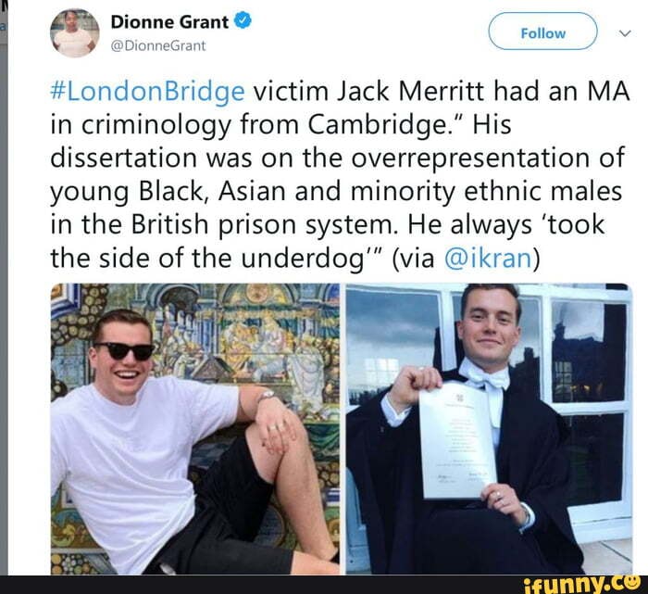The width and height of the screenshot is (648, 594).
Task: Click the black footer bar
Action: coord(324,585)
